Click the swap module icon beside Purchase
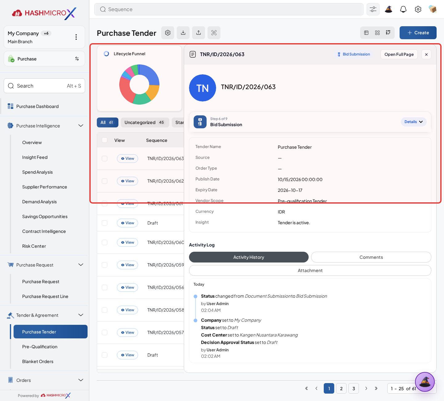 (77, 59)
